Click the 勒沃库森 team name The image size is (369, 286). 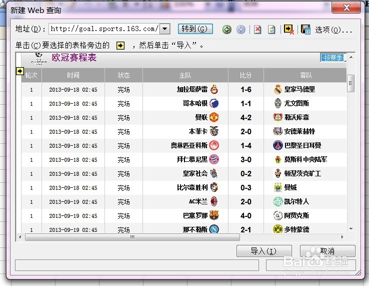296,117
